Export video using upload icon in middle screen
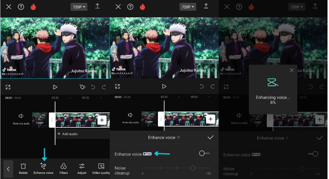The height and width of the screenshot is (179, 329). pos(206,6)
